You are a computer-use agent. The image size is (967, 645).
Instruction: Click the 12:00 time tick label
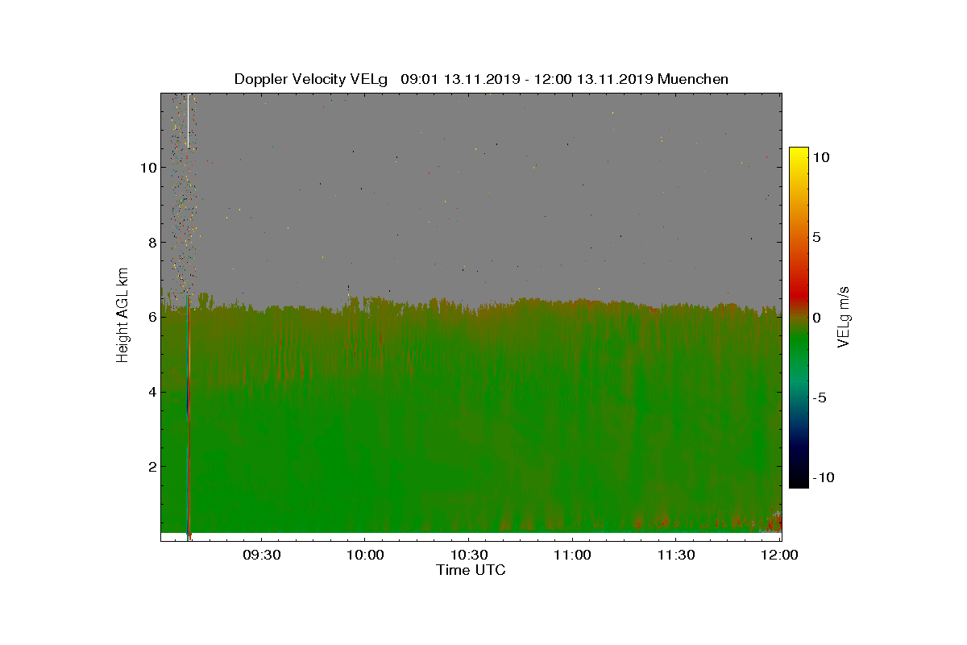[x=780, y=555]
